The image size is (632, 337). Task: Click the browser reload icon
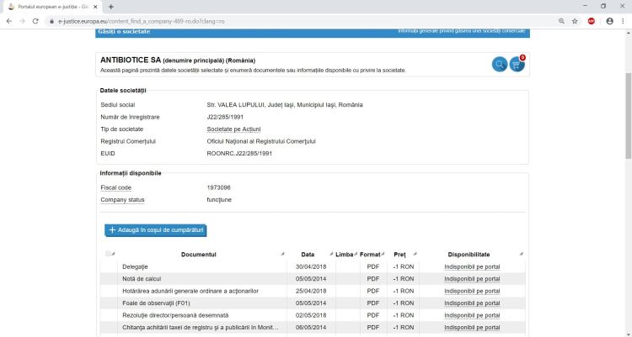(35, 20)
